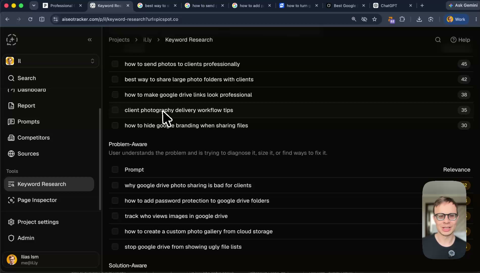
Task: Click the Ask Gemini button
Action: click(x=464, y=5)
